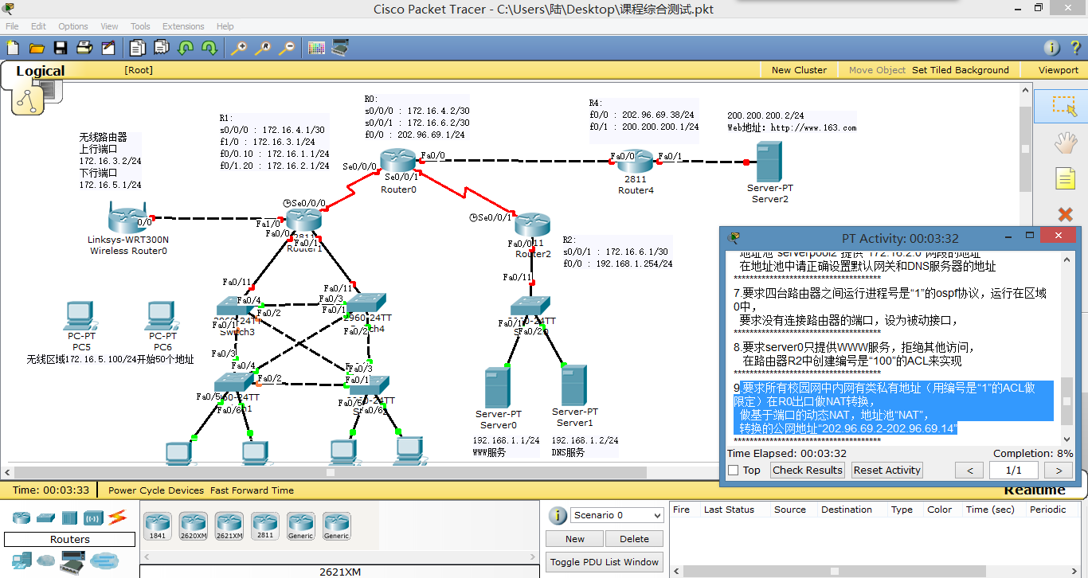Open the custom devices dialog icon
1088x578 pixels.
(x=340, y=48)
